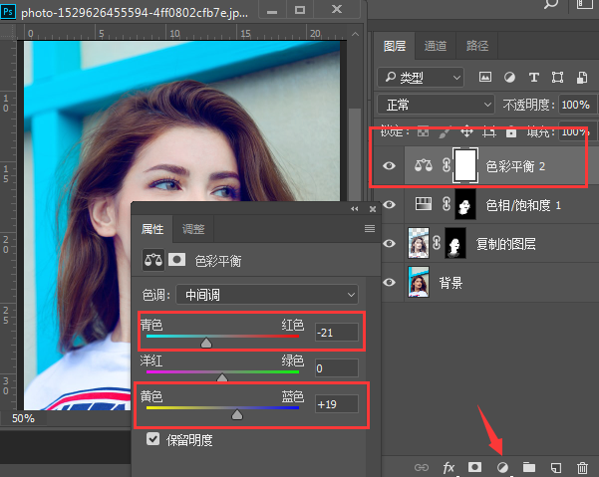This screenshot has width=599, height=477.
Task: Click the pixel layer filter icon
Action: [x=484, y=77]
